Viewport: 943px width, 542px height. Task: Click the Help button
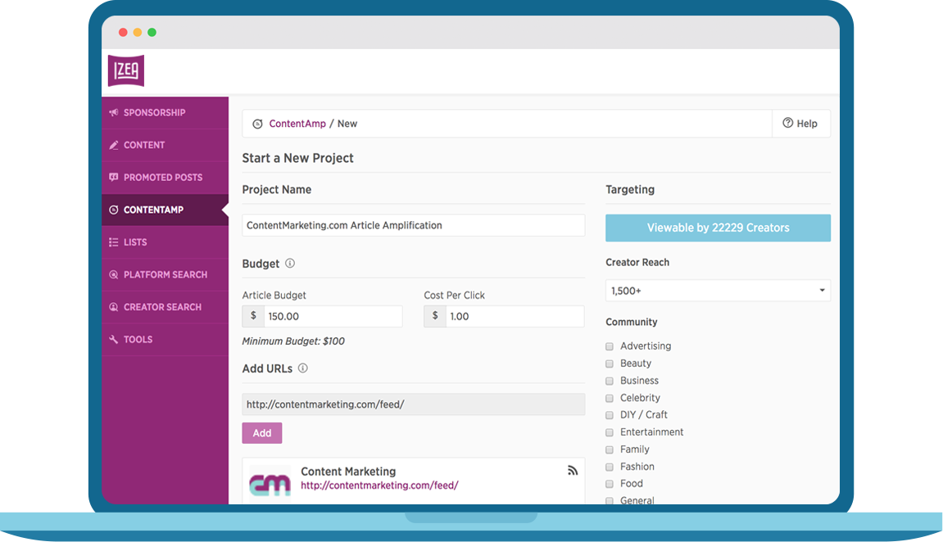click(x=801, y=123)
